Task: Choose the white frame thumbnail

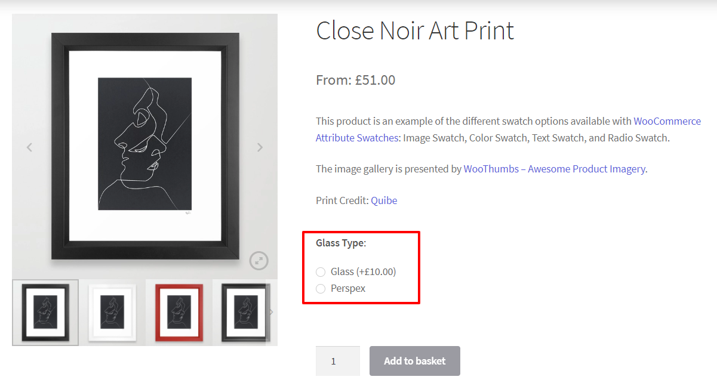Action: coord(112,313)
